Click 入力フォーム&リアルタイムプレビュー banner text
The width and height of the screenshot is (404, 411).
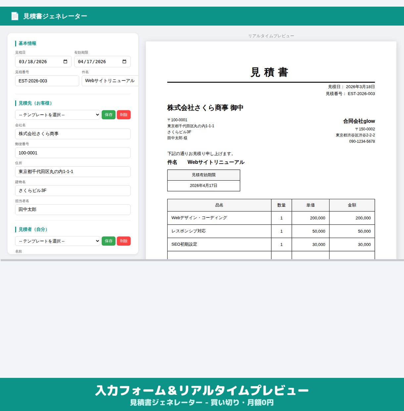coord(202,390)
